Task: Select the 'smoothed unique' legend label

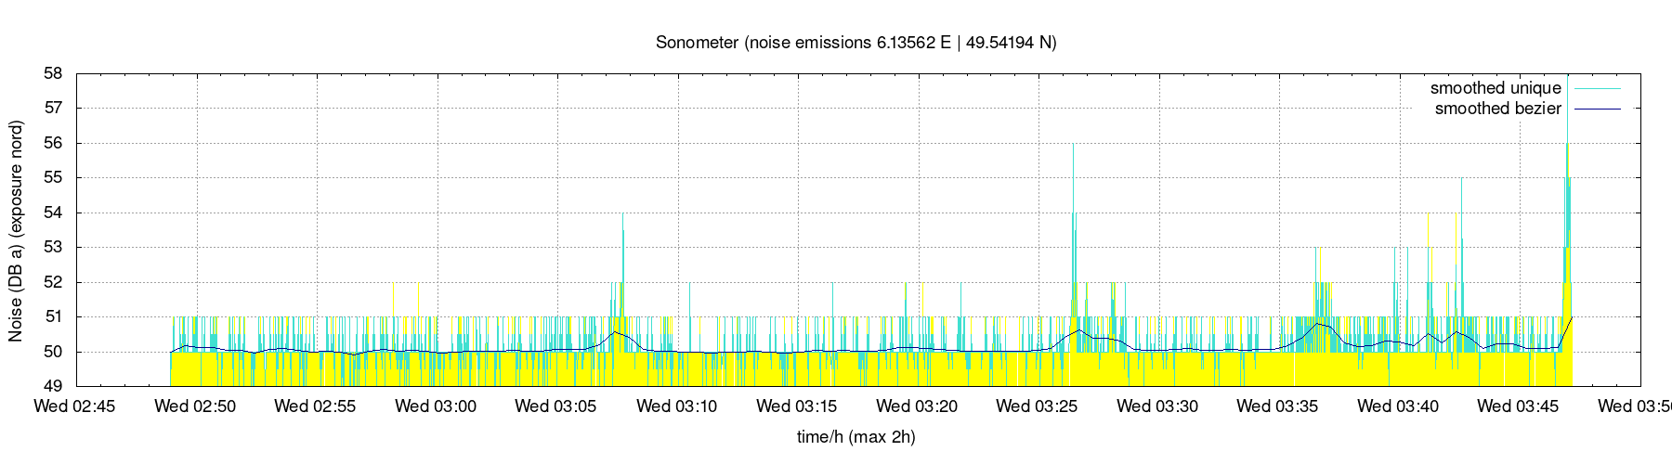Action: point(1496,88)
